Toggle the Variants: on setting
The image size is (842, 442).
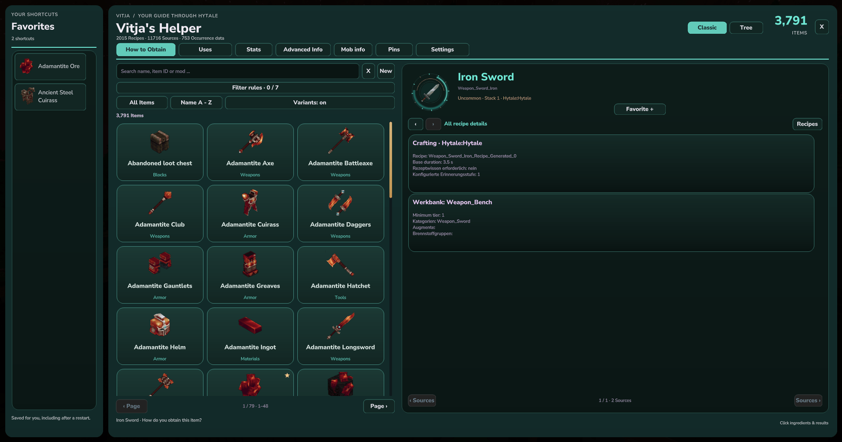click(x=310, y=103)
